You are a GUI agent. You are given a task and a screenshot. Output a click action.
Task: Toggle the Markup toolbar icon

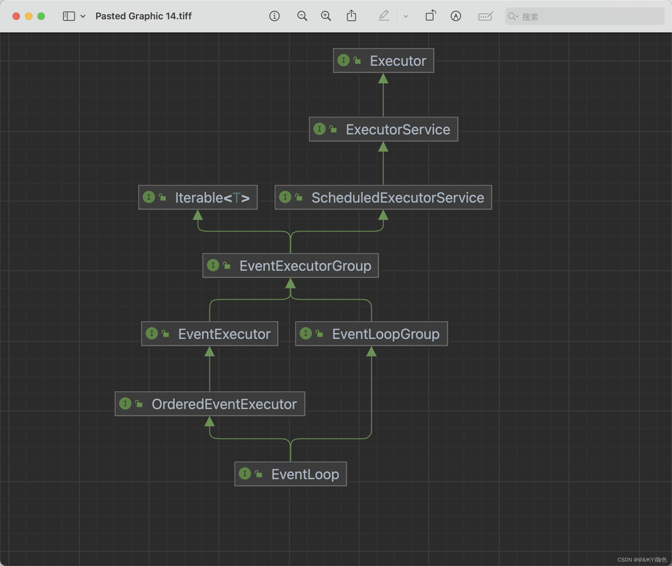(x=455, y=16)
